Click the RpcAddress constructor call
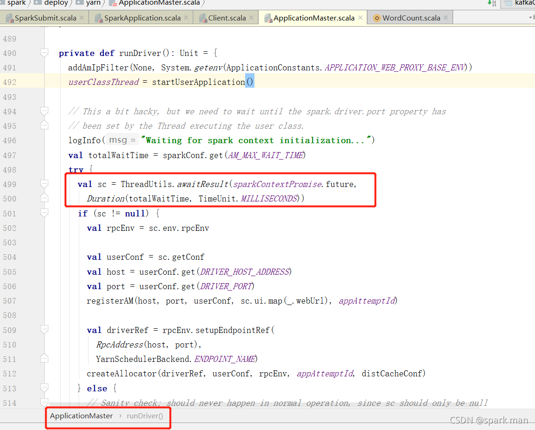The height and width of the screenshot is (430, 535). click(119, 345)
